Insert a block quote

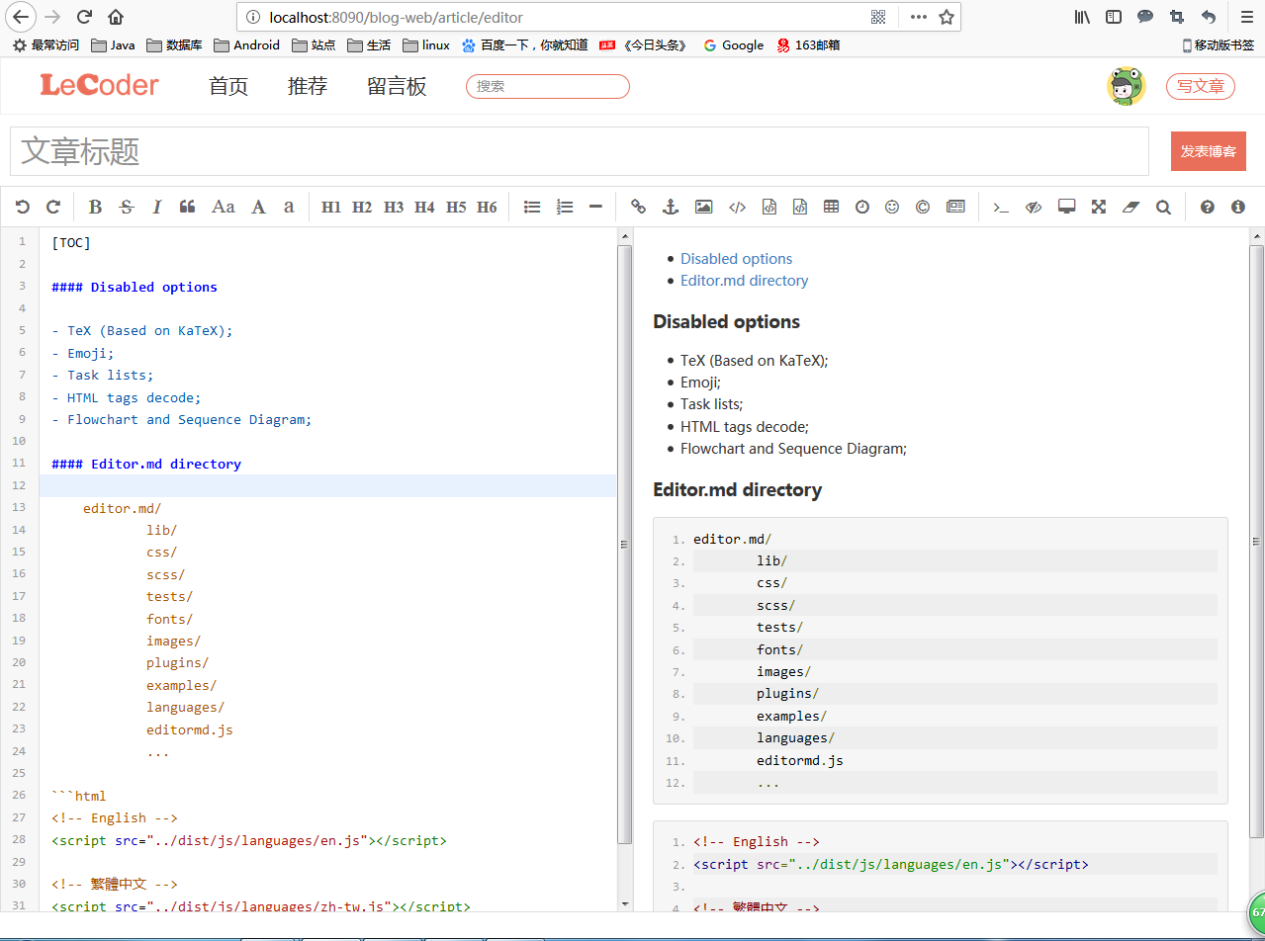(x=187, y=207)
